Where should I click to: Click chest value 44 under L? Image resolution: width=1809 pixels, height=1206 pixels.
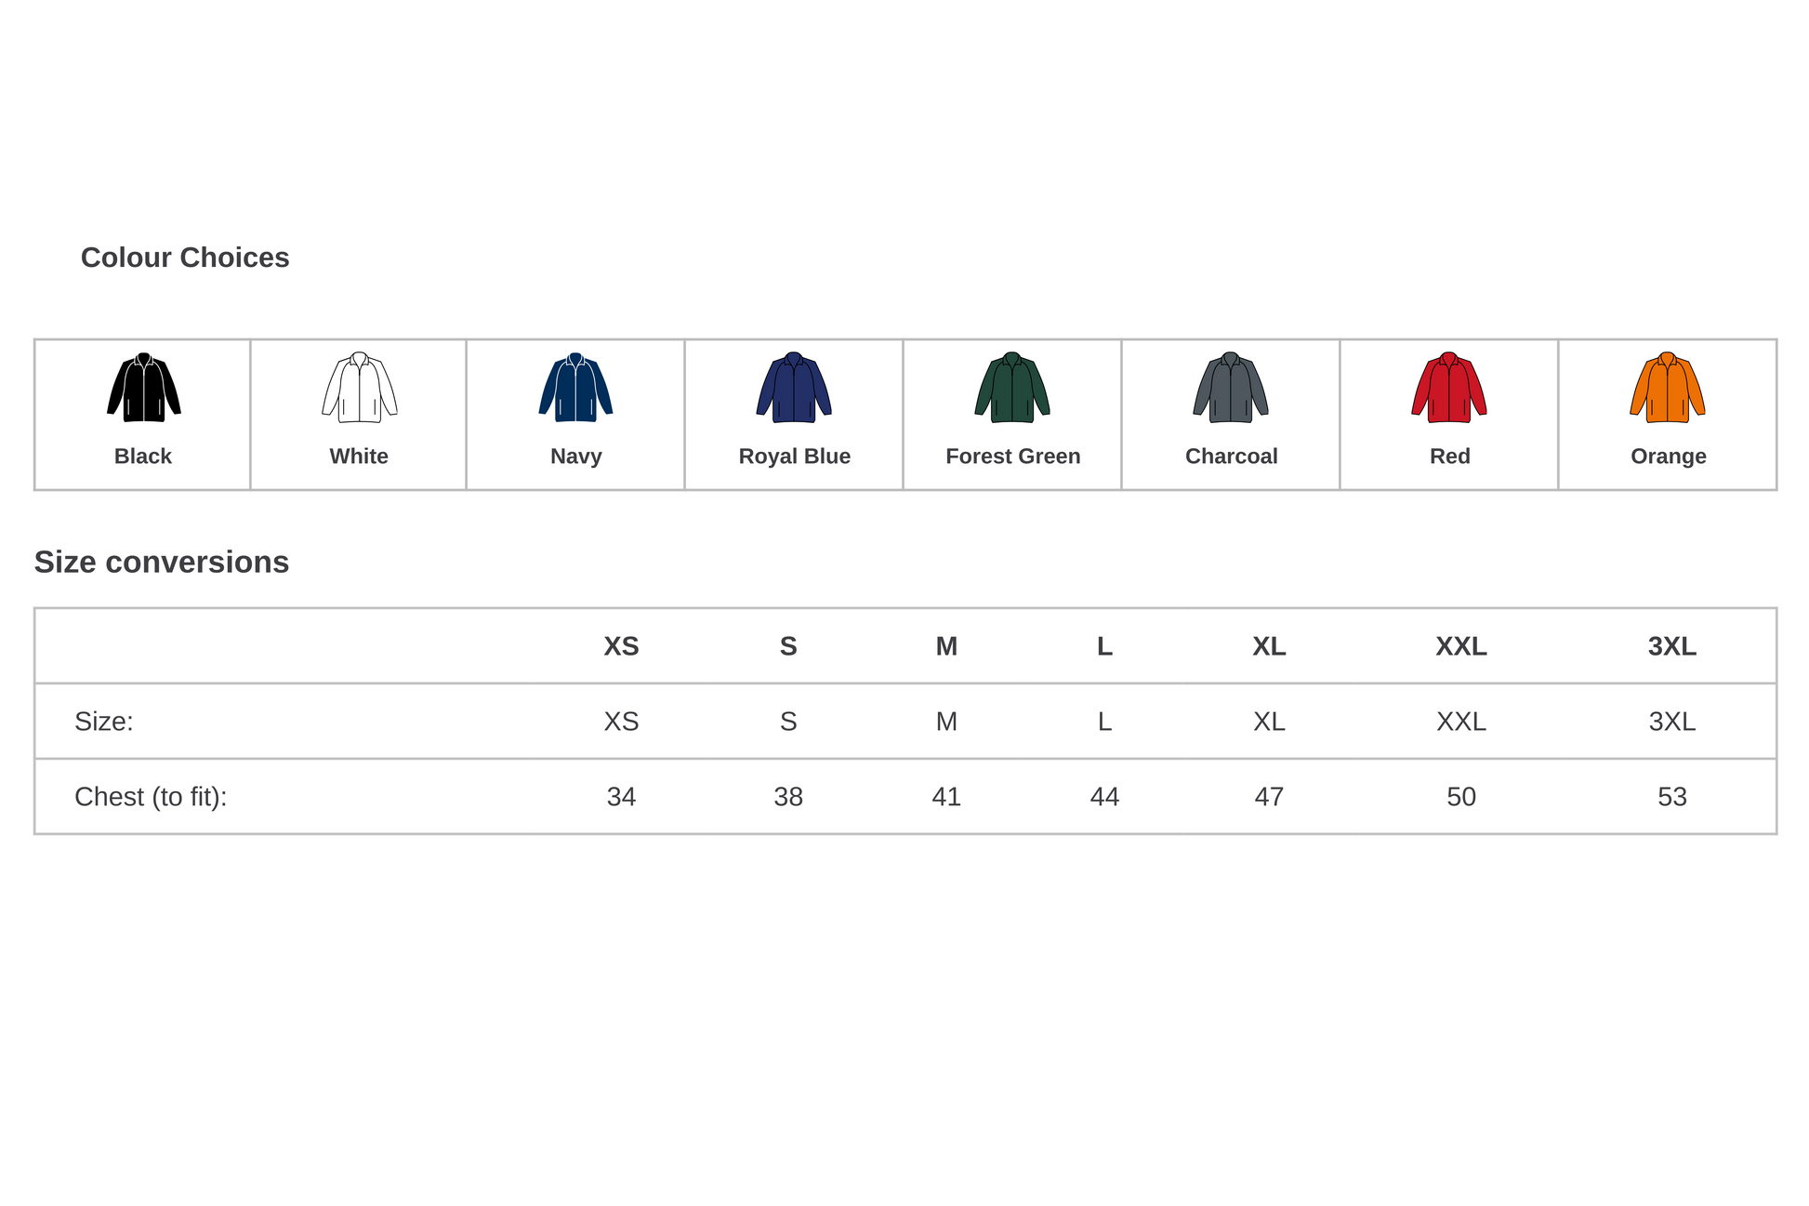[1104, 797]
